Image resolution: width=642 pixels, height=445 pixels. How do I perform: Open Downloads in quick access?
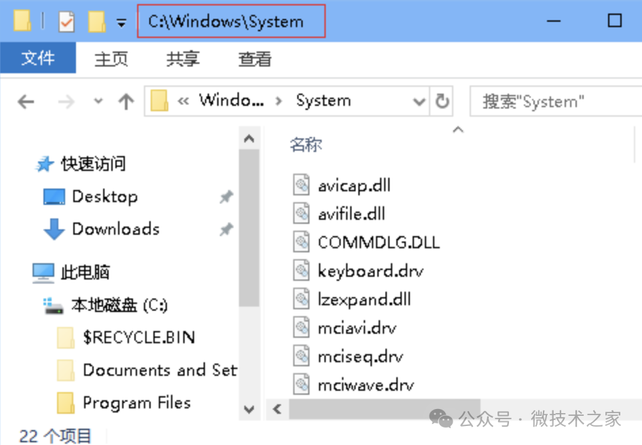click(116, 229)
